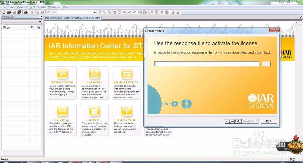
Task: Open the Help menu
Action: (x=65, y=7)
